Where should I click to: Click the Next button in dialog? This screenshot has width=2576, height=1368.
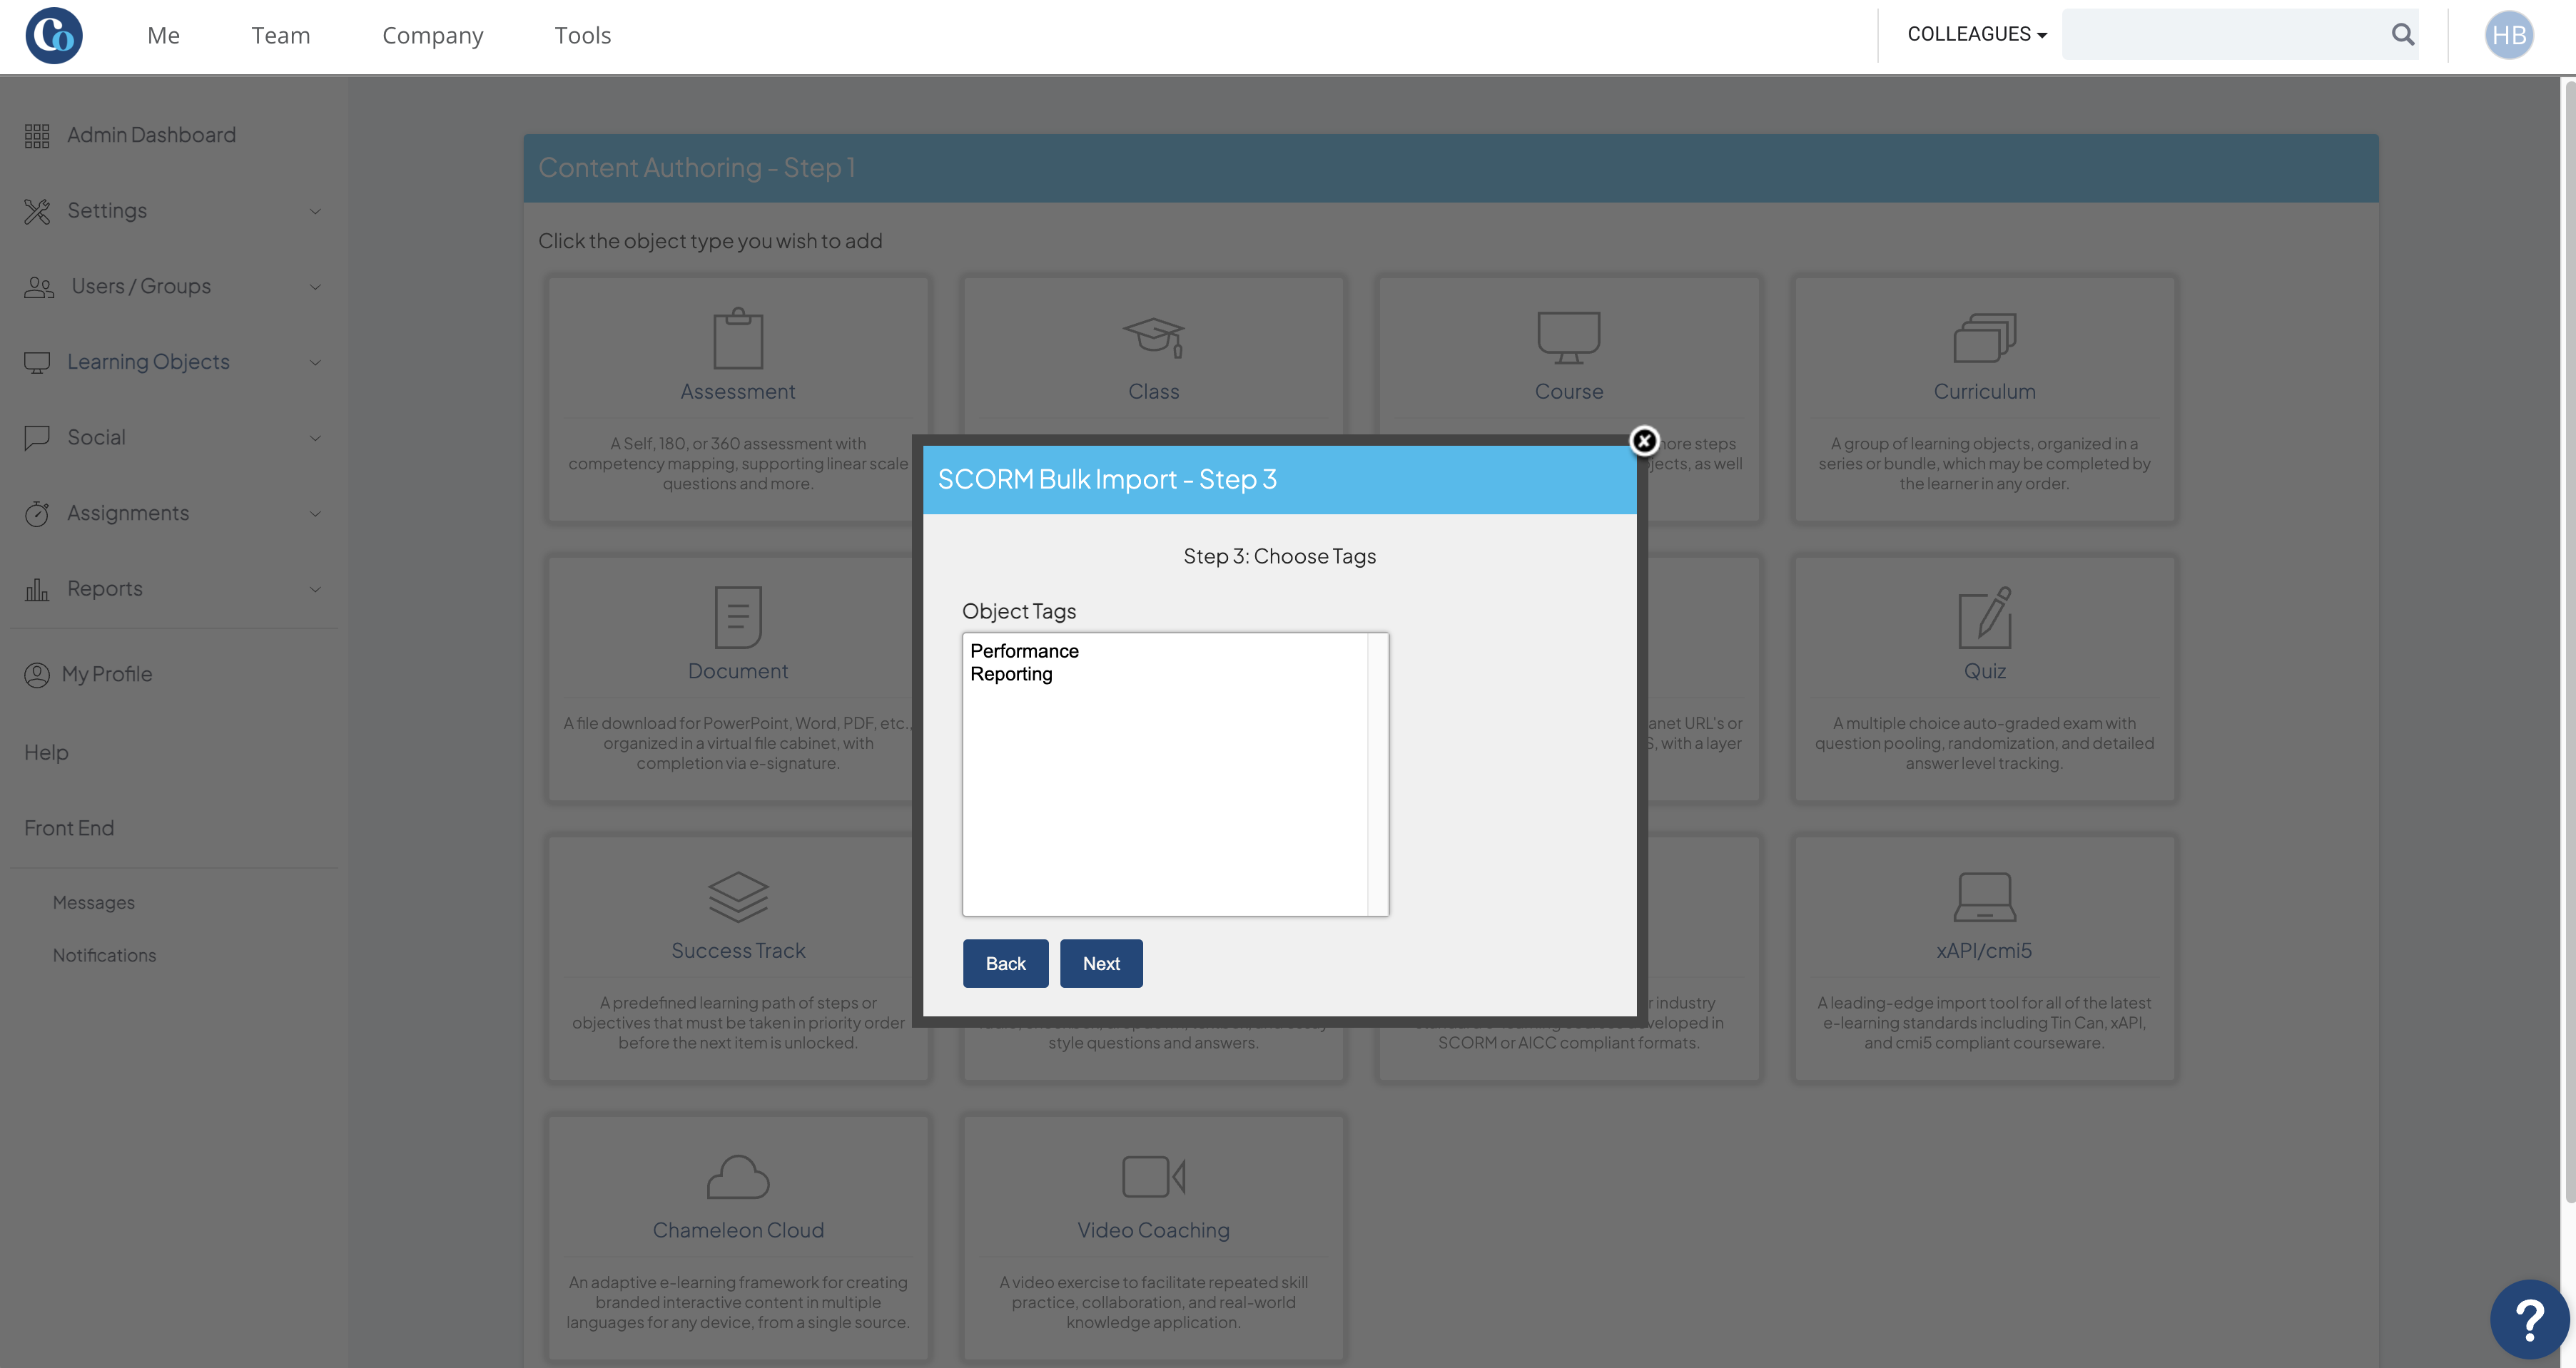(x=1100, y=964)
